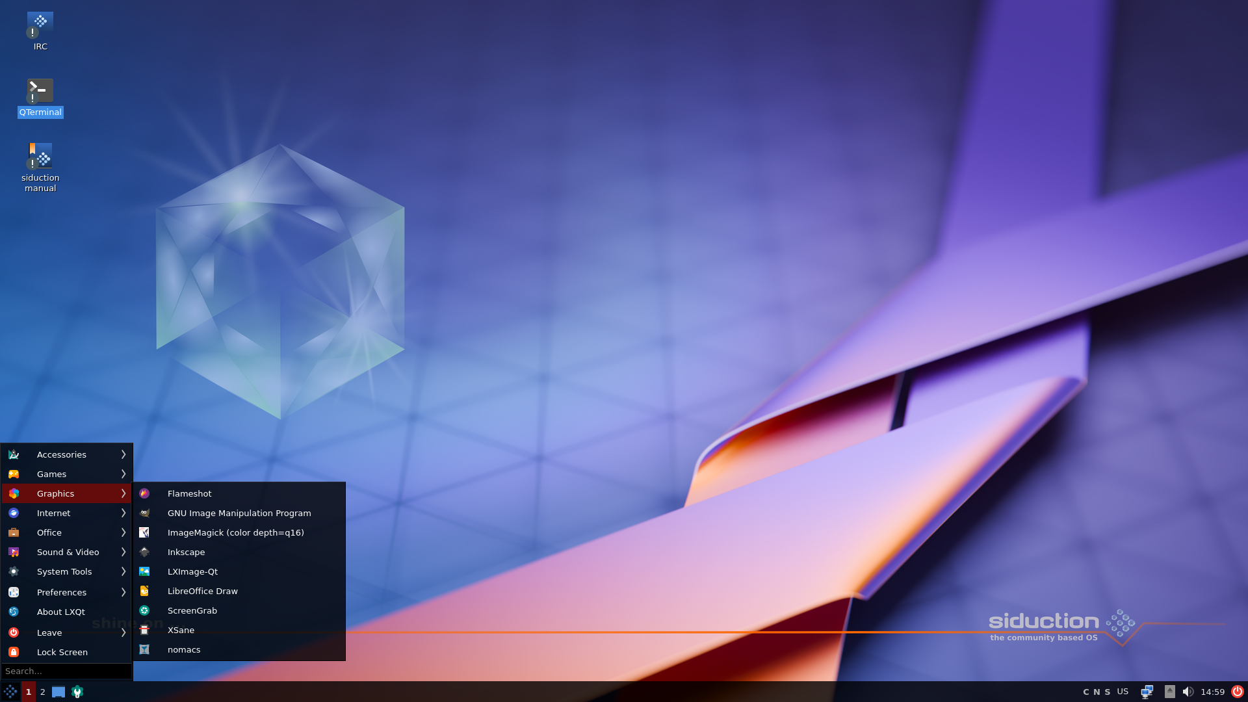Open the About LXQt entry

[x=66, y=612]
